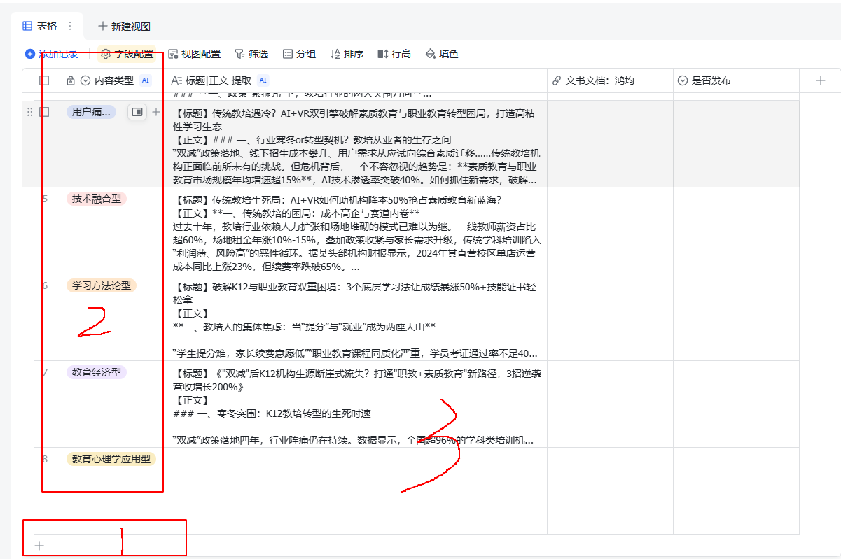841x559 pixels.
Task: Open the 是否发布 column dropdown icon
Action: point(683,80)
